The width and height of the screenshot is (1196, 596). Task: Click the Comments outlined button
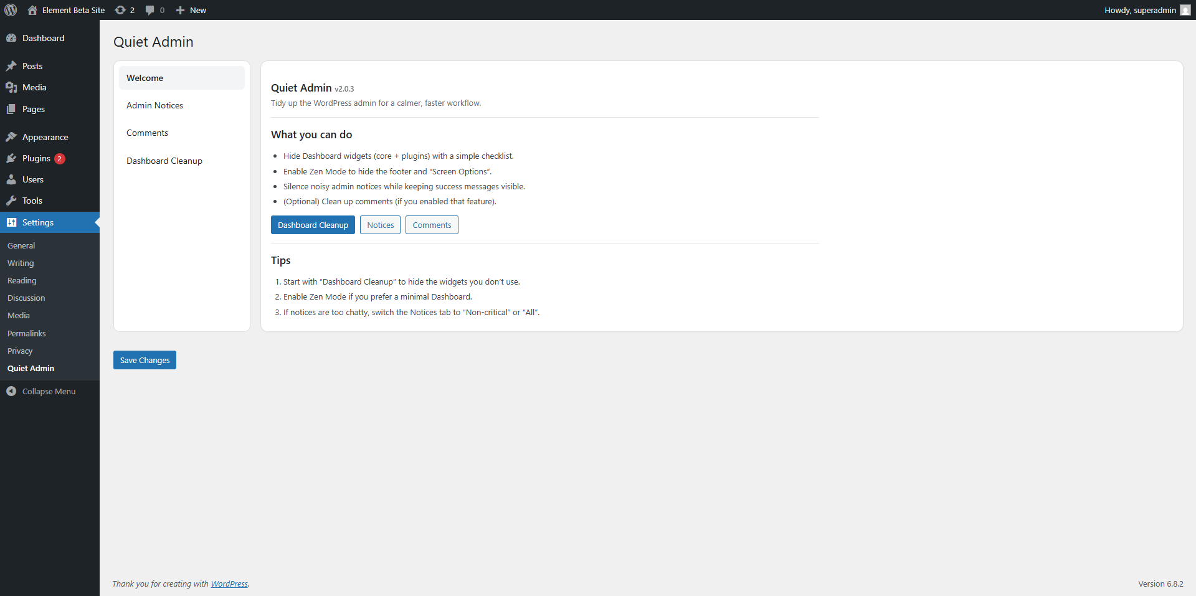(432, 225)
